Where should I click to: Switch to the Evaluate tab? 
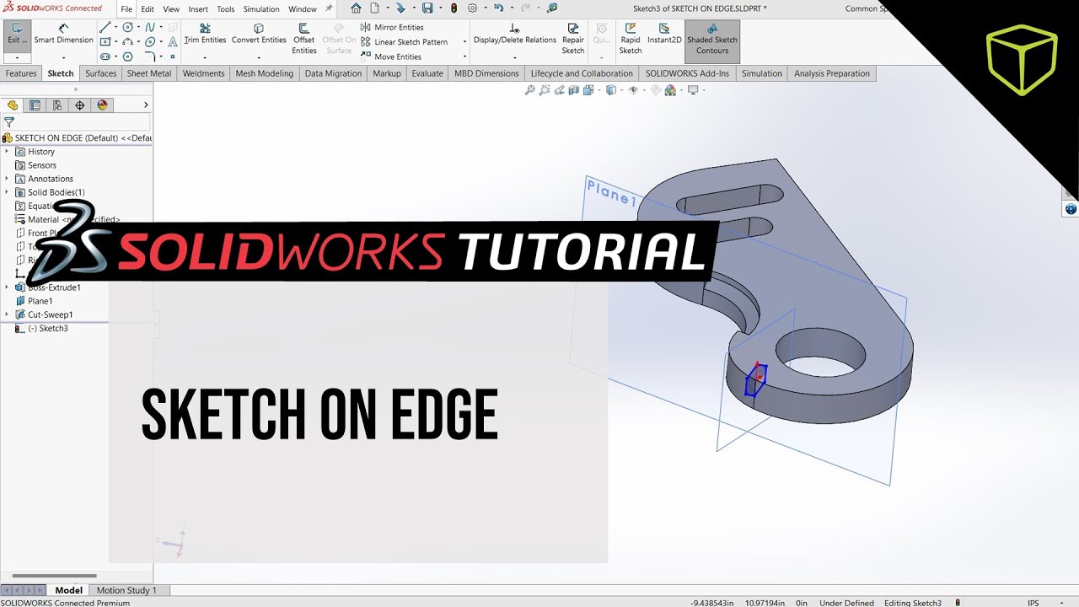(427, 73)
